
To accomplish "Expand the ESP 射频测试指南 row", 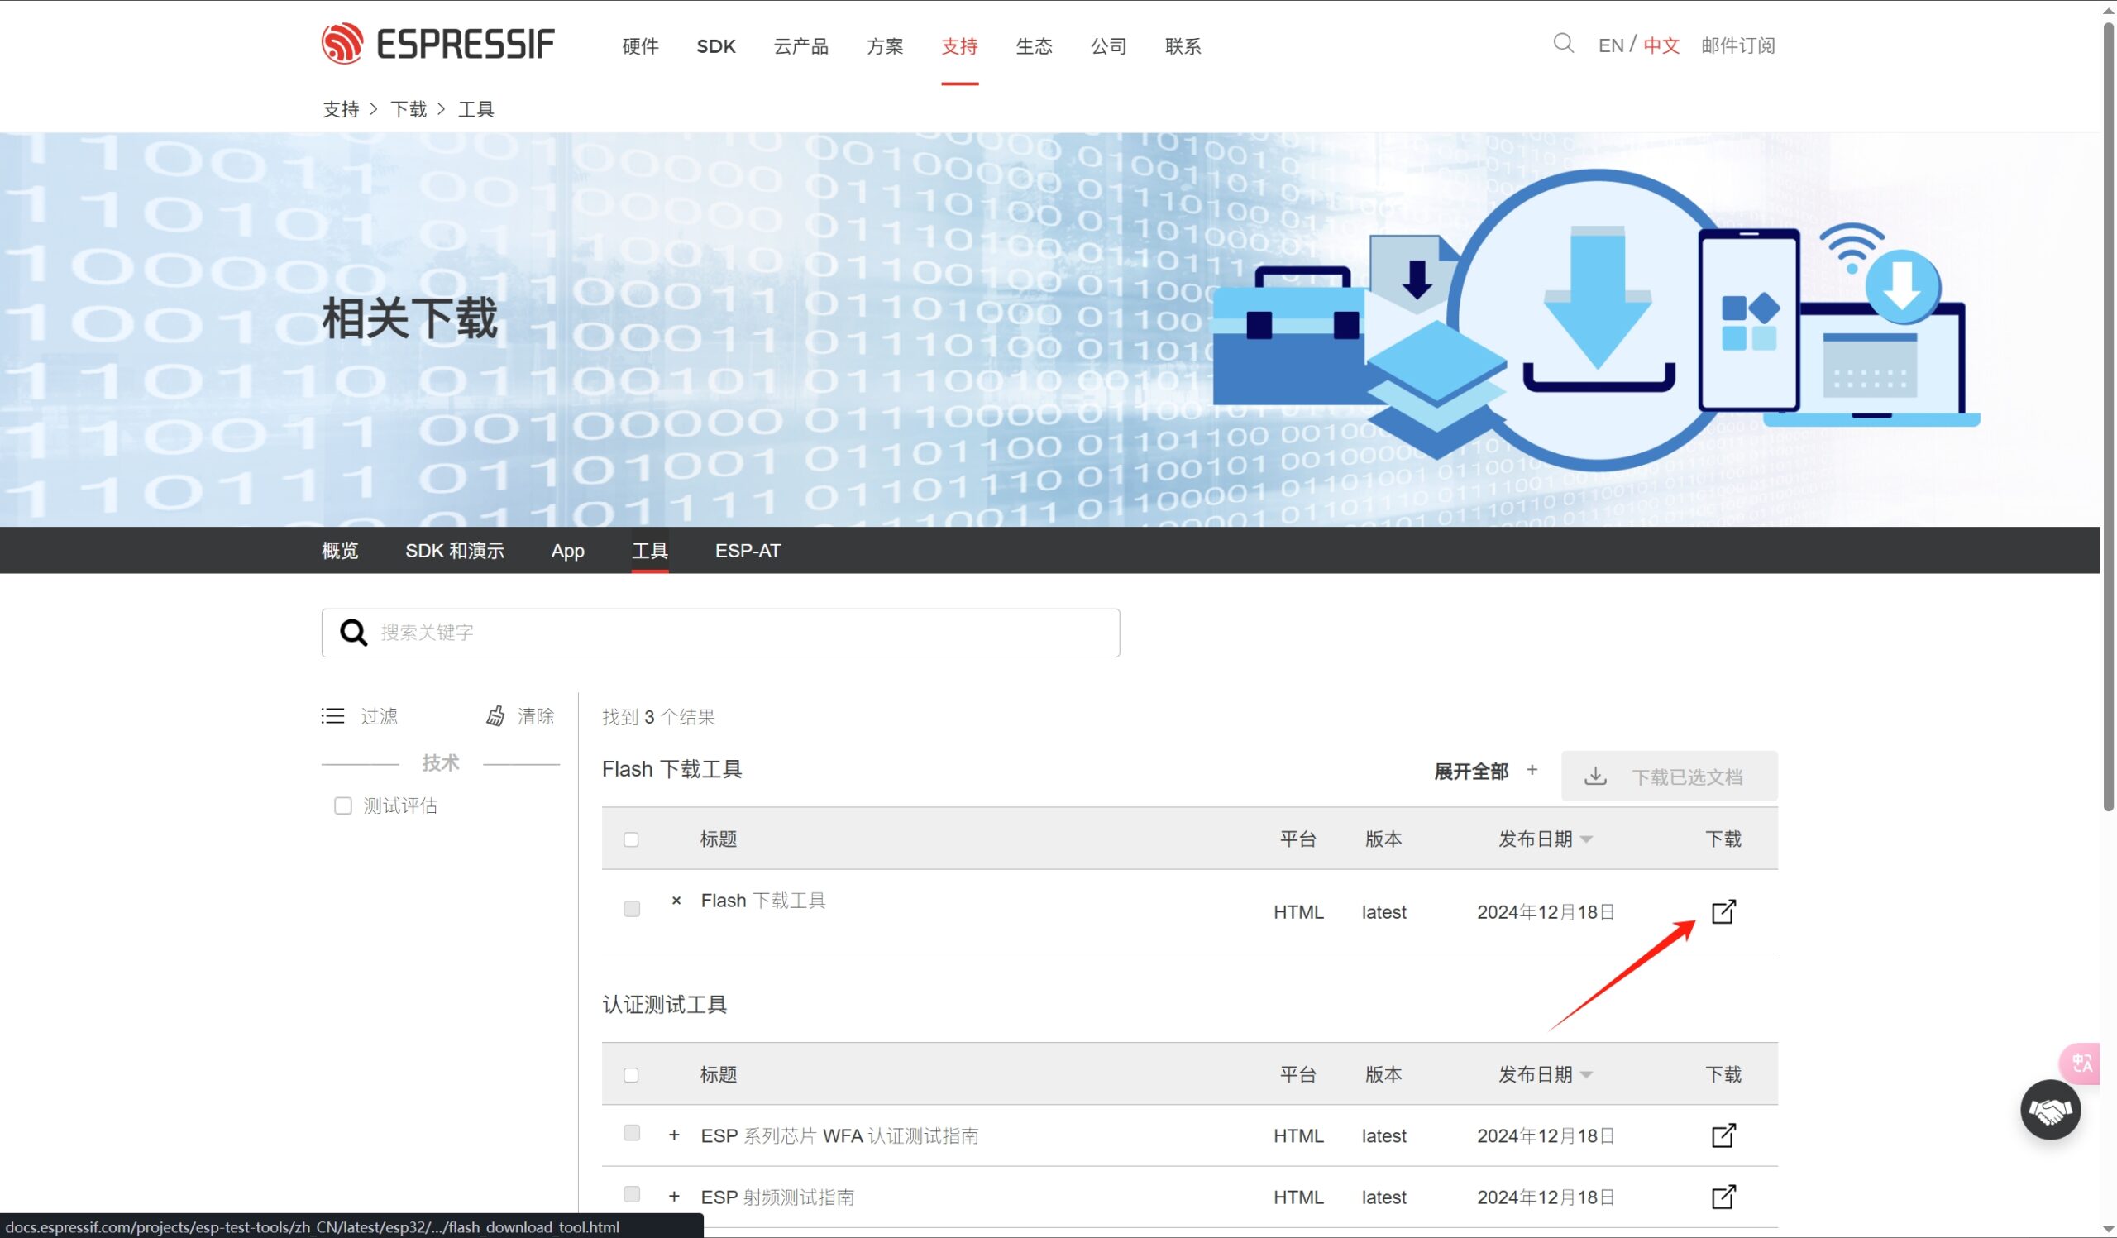I will [674, 1197].
